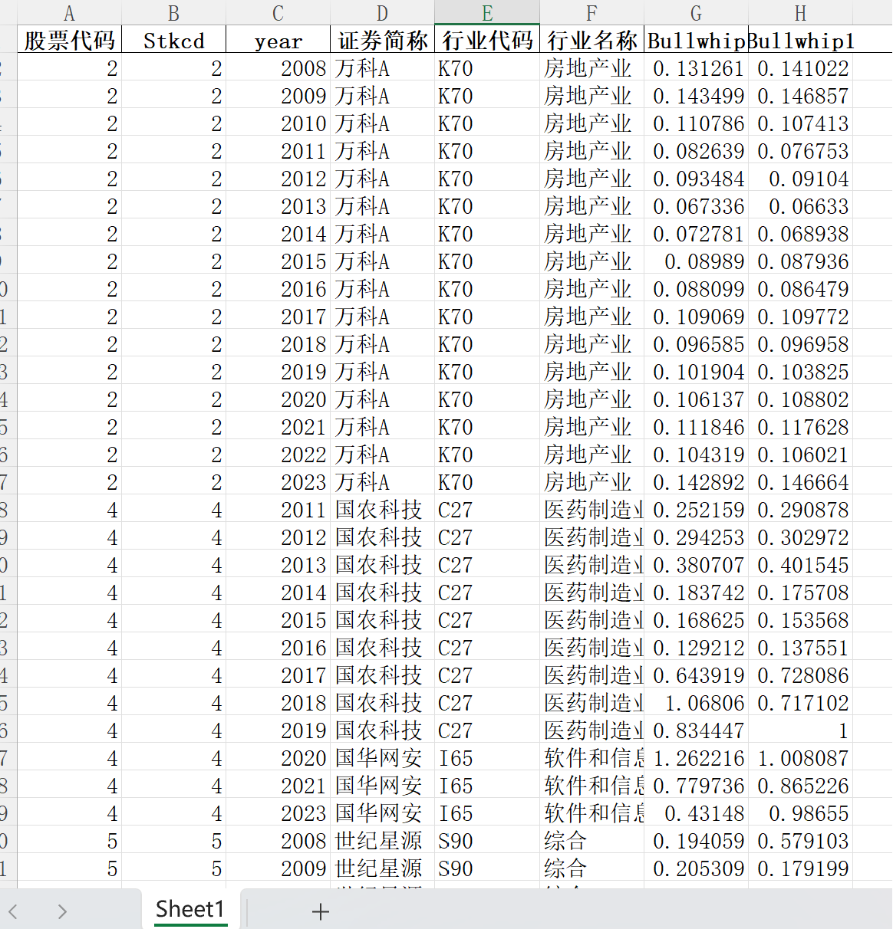Select the S90 cell in the 2009 row
The width and height of the screenshot is (893, 929).
point(487,868)
